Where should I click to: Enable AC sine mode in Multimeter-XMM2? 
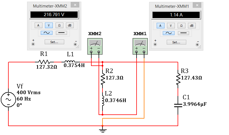pos(47,33)
